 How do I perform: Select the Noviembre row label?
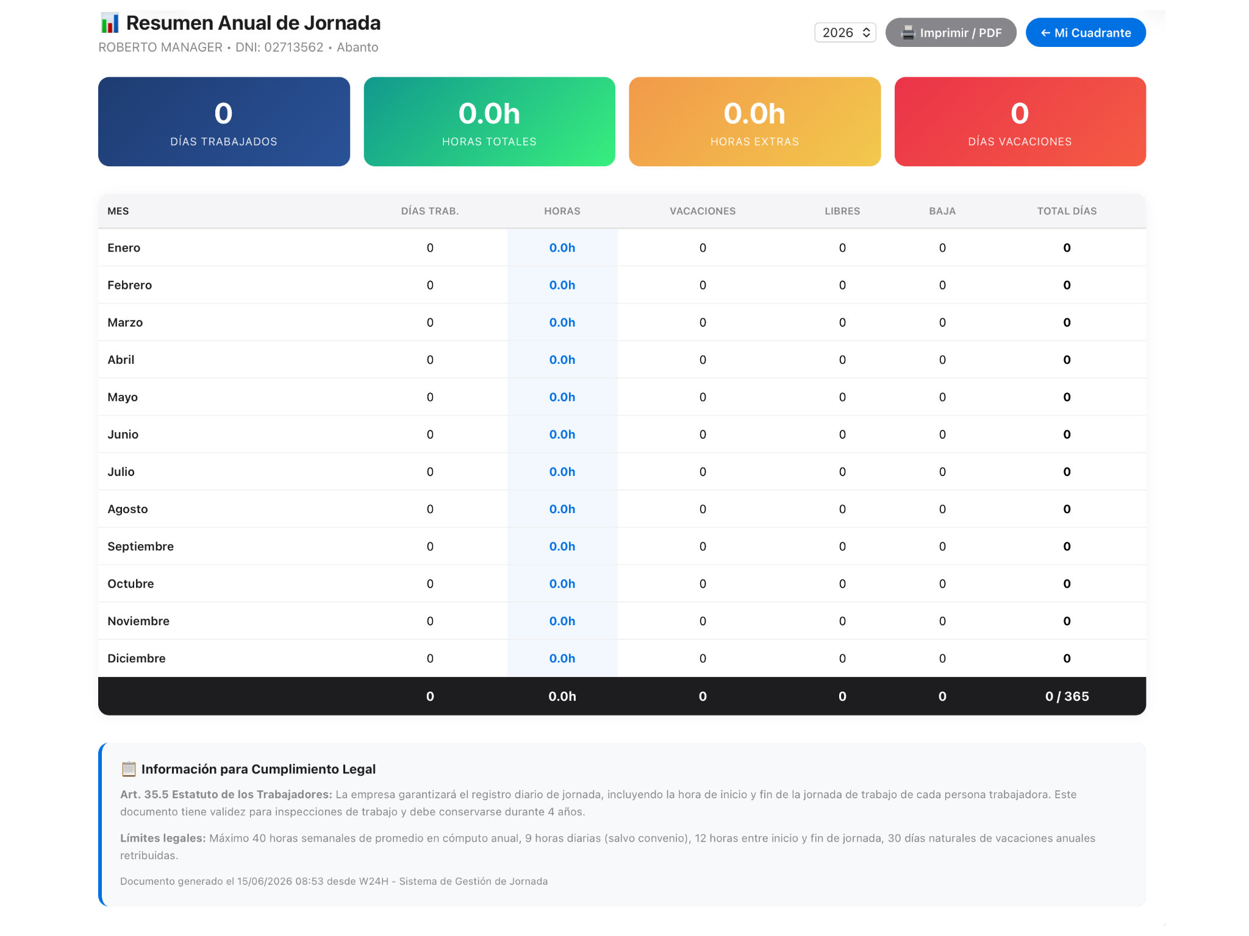138,621
